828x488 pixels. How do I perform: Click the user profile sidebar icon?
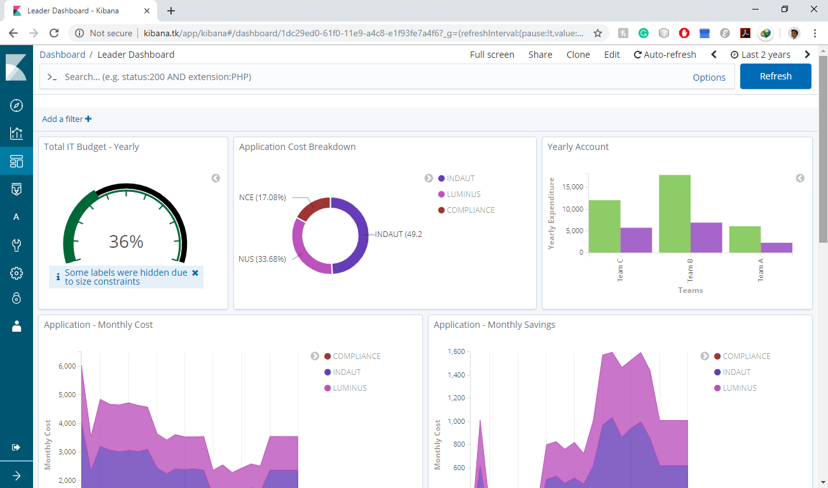tap(17, 326)
